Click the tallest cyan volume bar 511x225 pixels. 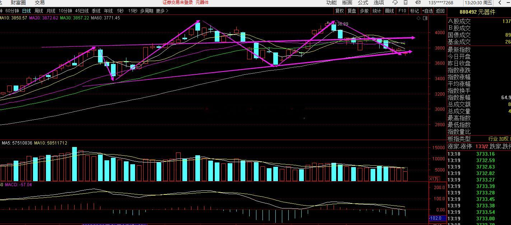pyautogui.click(x=75, y=164)
